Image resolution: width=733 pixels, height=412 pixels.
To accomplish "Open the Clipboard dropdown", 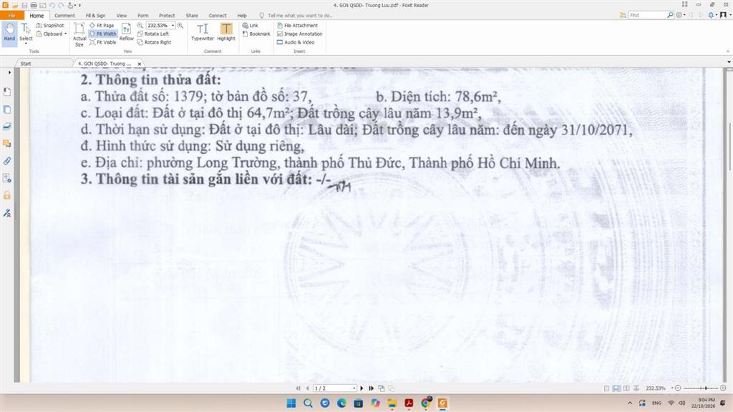I will [65, 34].
